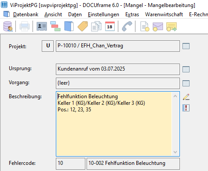Screen dimensions: 208x171
Task: Open the table selector next to Ursprung field
Action: click(x=186, y=69)
